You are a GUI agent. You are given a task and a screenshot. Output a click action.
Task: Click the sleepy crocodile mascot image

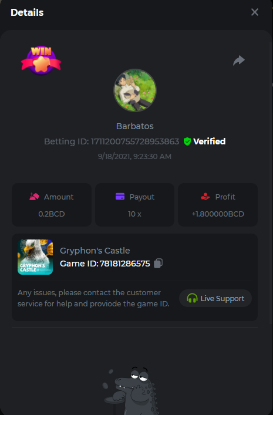point(130,390)
